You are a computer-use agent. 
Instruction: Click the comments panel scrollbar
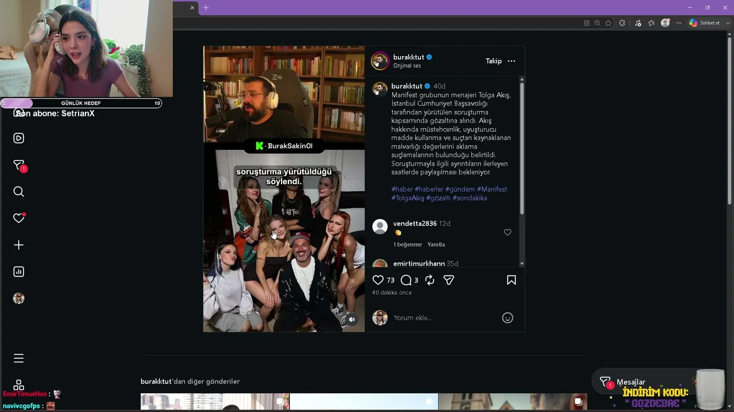tap(522, 149)
